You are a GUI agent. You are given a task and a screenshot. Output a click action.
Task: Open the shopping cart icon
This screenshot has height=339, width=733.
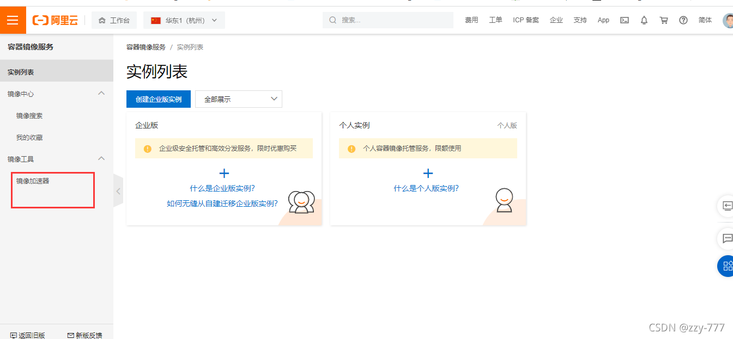[x=663, y=20]
